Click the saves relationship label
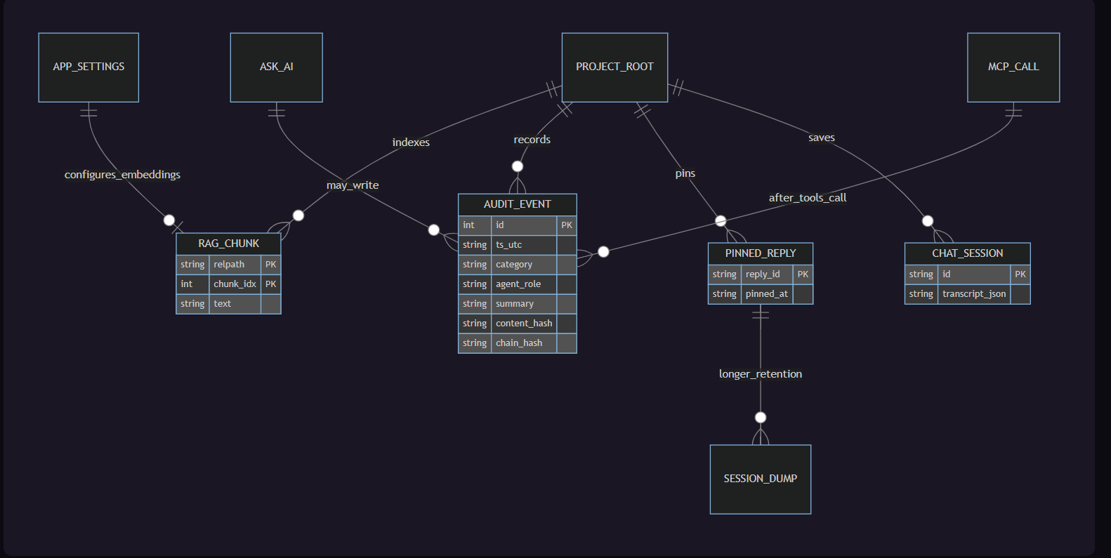1111x558 pixels. [x=821, y=138]
